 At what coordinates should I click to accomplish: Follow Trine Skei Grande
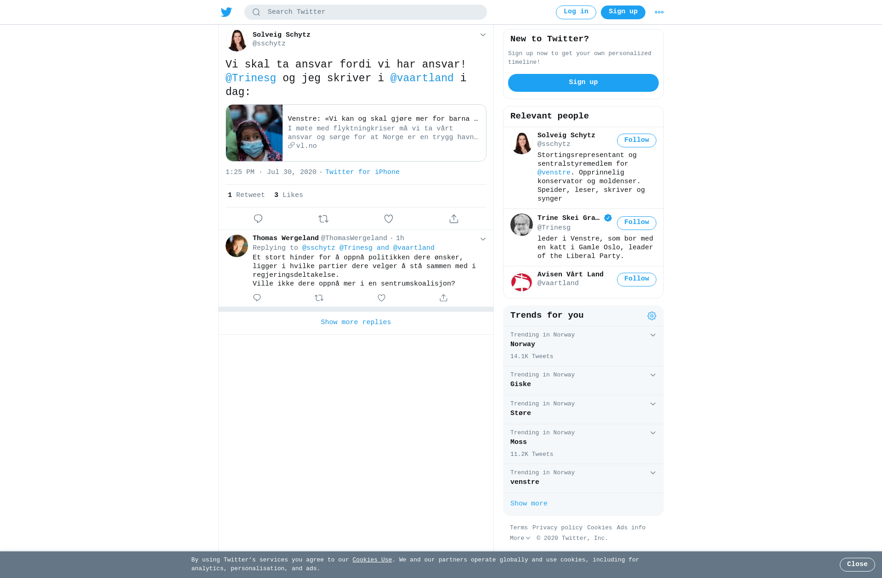pos(637,223)
